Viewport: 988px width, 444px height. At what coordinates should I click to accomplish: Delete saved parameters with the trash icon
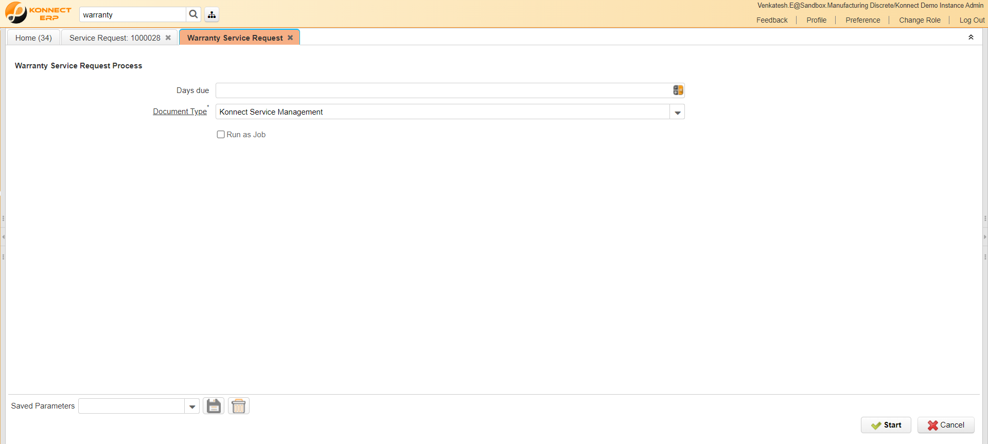tap(239, 406)
